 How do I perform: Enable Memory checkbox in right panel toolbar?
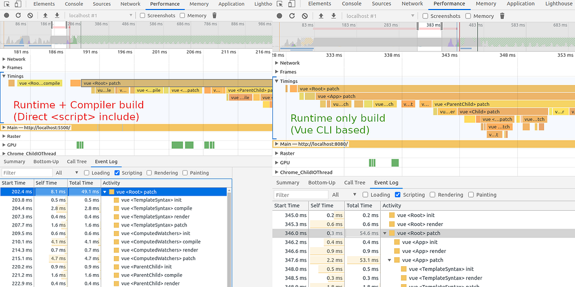[468, 16]
